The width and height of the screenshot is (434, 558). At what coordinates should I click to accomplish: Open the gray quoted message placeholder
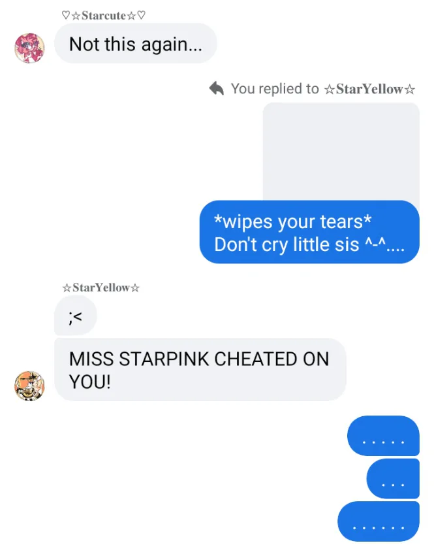click(341, 152)
